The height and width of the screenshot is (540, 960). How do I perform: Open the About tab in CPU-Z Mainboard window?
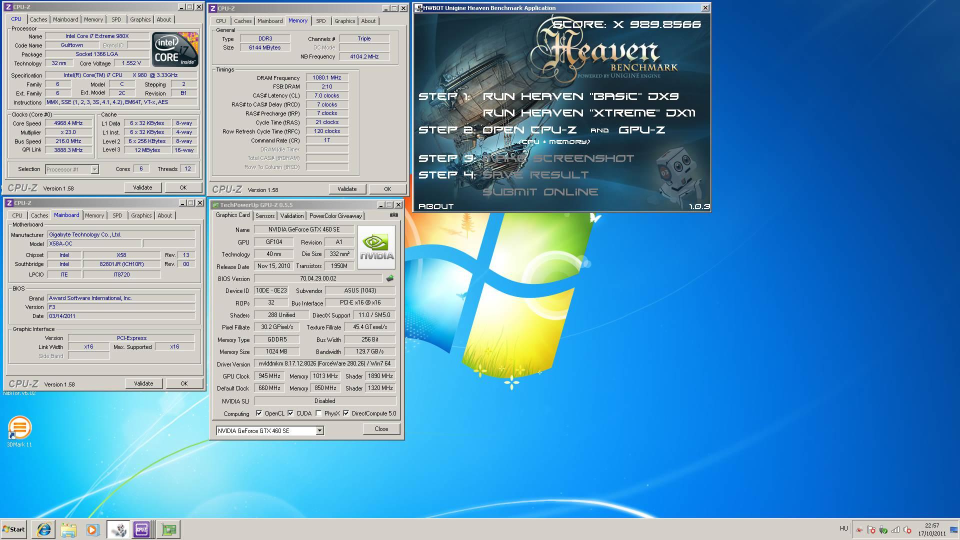point(164,215)
